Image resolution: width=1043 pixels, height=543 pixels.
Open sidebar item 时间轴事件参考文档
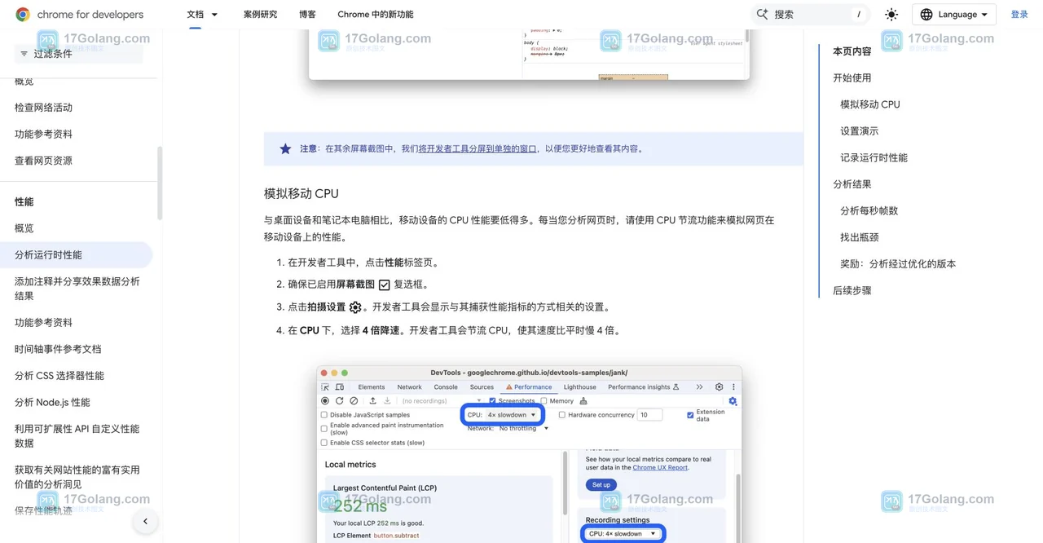(x=58, y=349)
